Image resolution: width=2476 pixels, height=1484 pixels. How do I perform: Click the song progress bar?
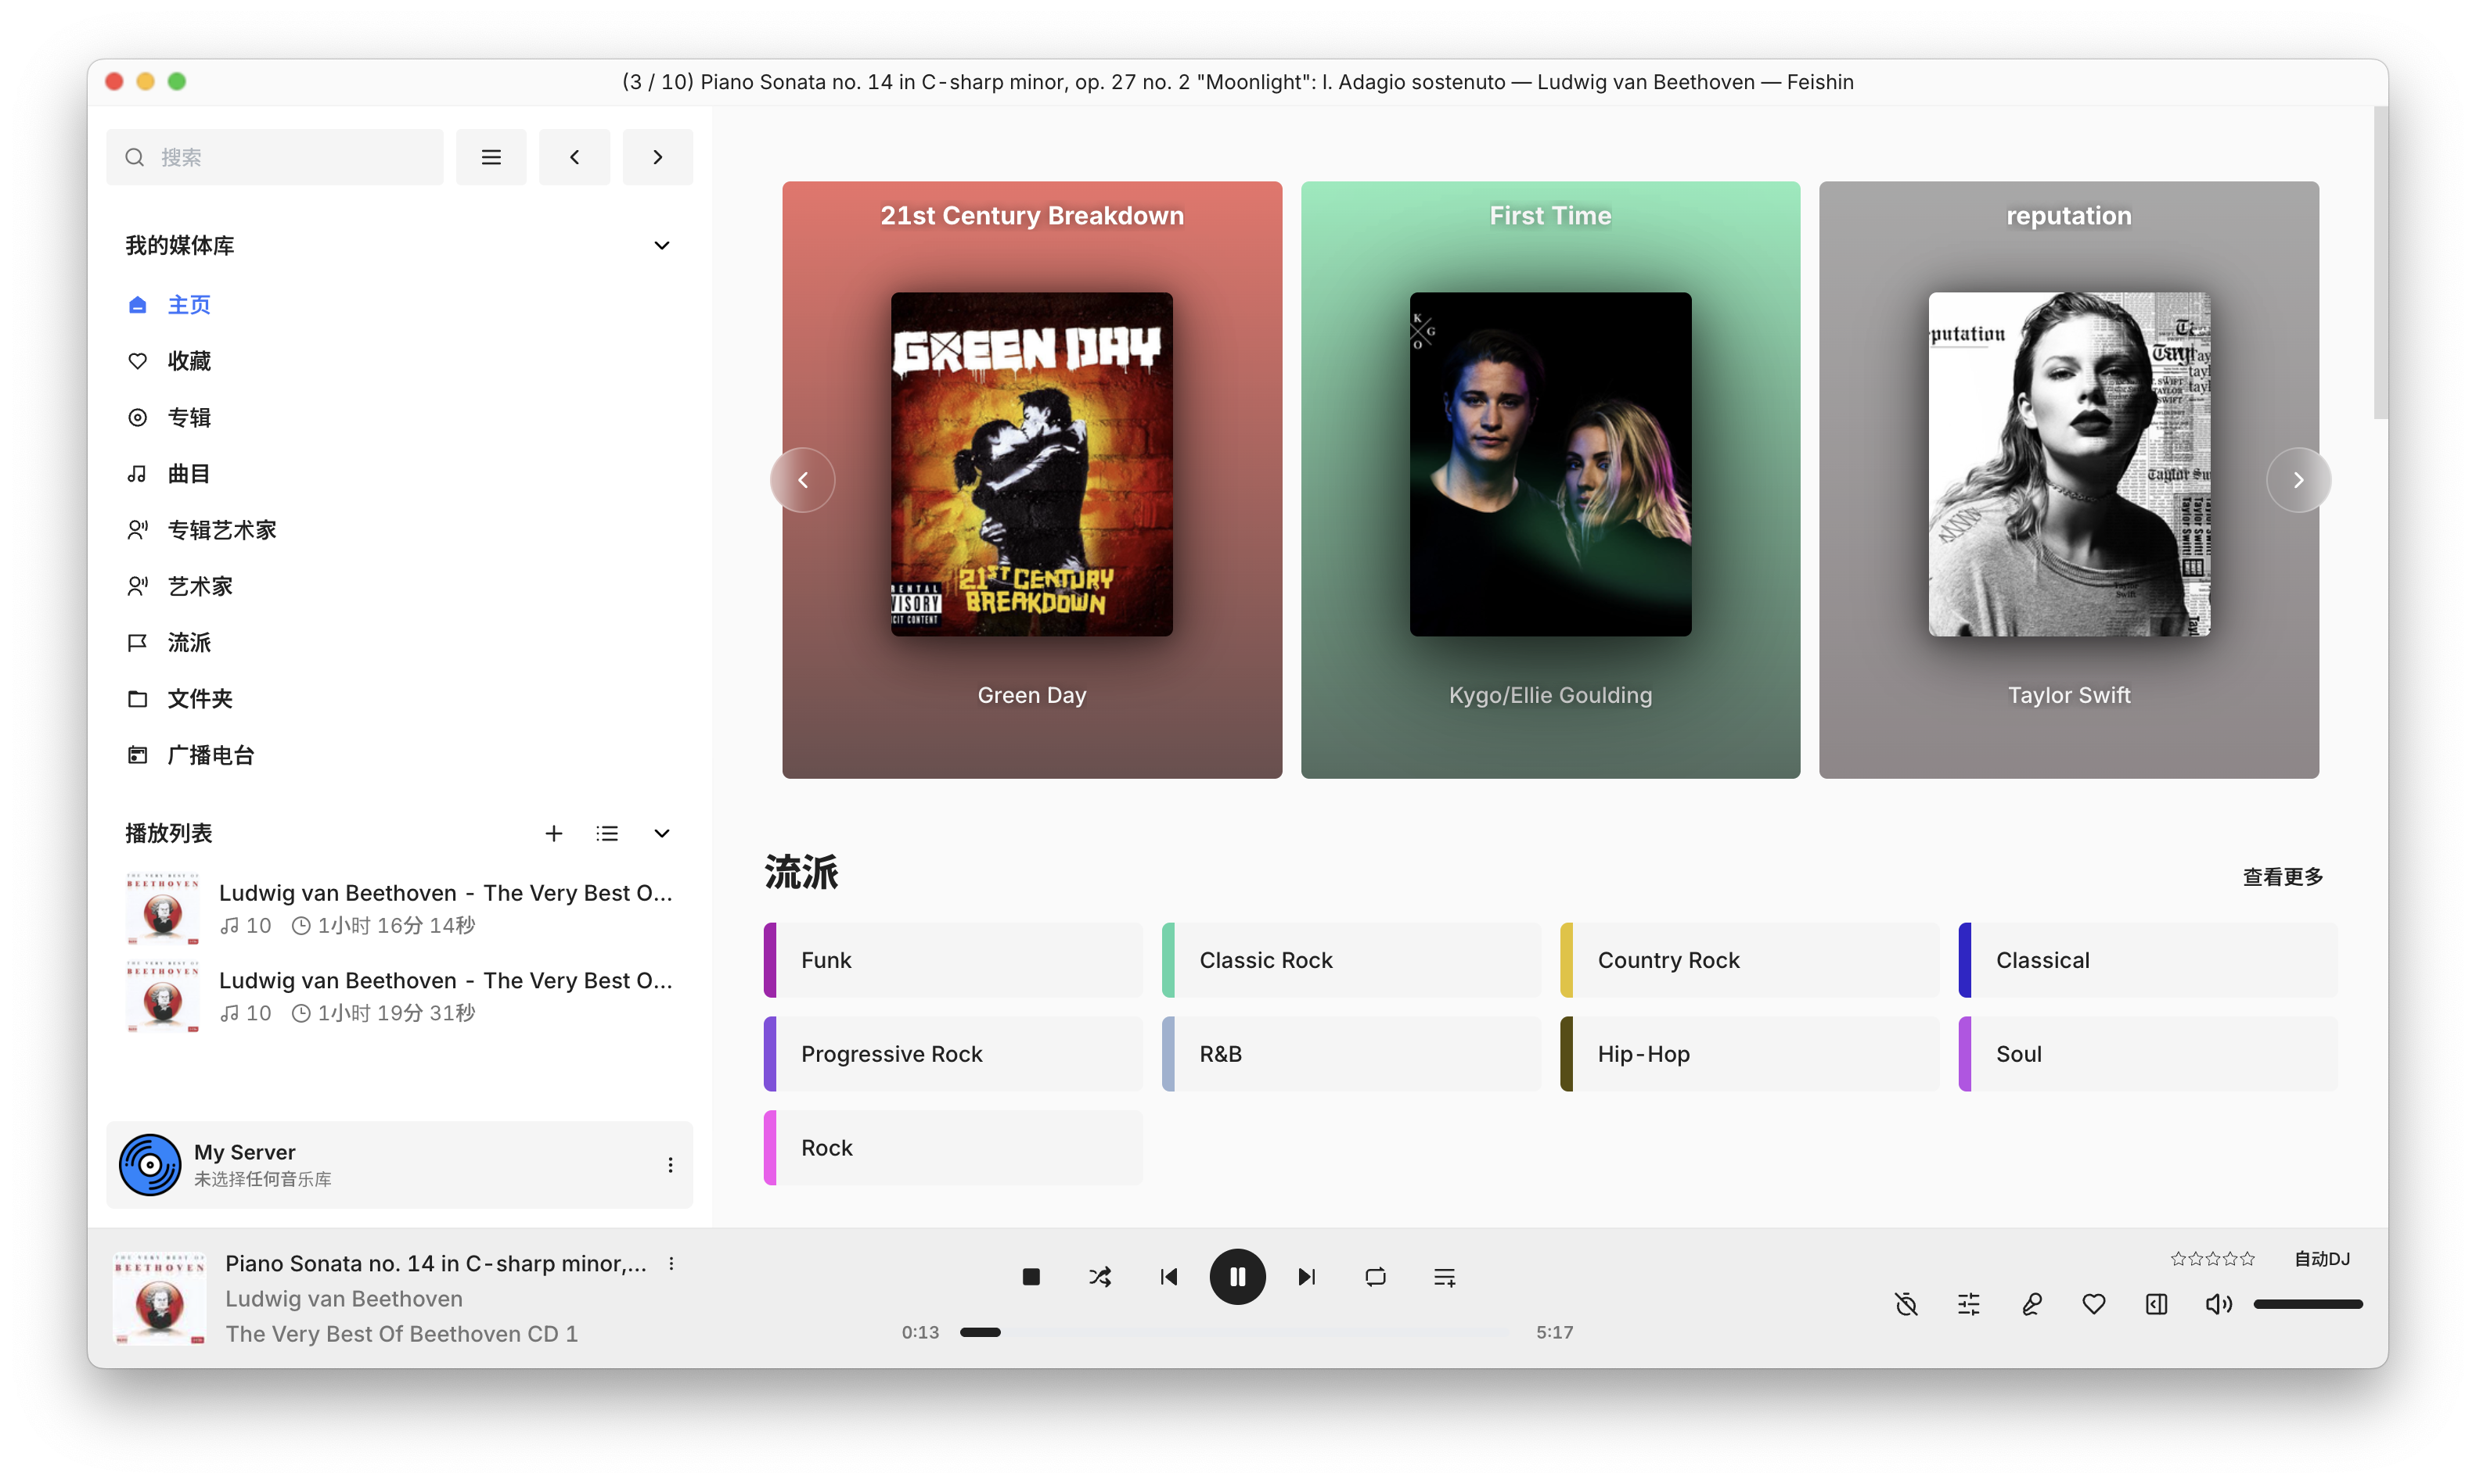[x=1234, y=1332]
